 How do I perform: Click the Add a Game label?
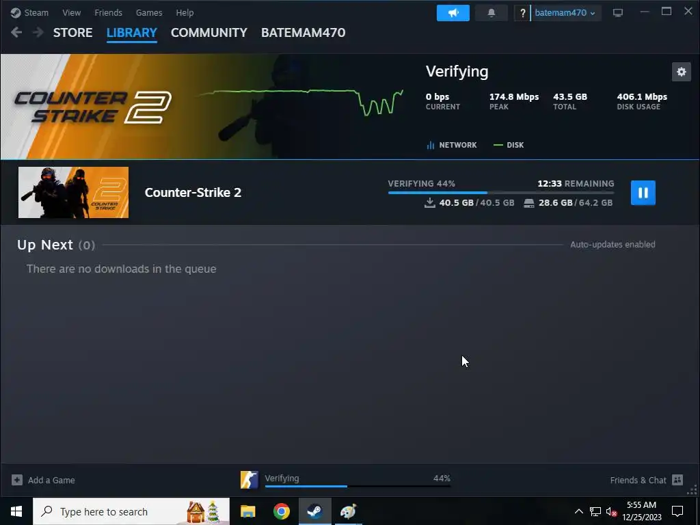pos(51,481)
